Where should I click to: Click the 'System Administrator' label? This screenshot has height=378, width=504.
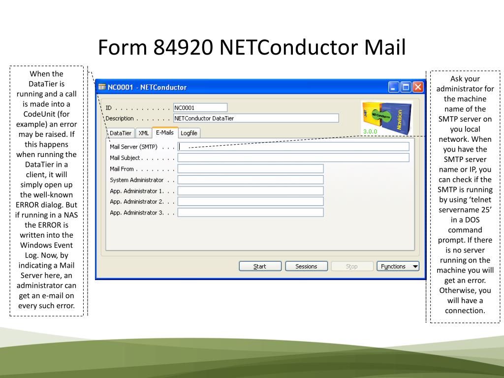click(136, 180)
